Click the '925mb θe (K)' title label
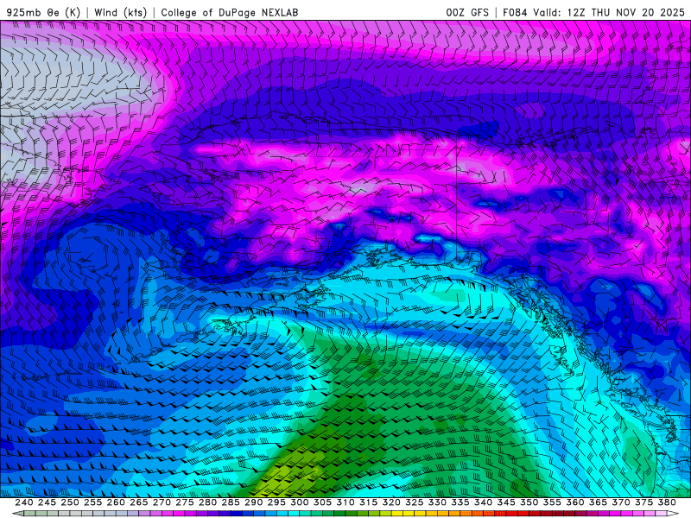The image size is (691, 518). [43, 12]
